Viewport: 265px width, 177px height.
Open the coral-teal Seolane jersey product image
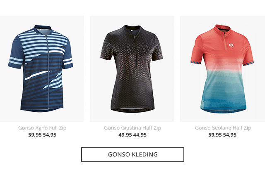coord(222,68)
